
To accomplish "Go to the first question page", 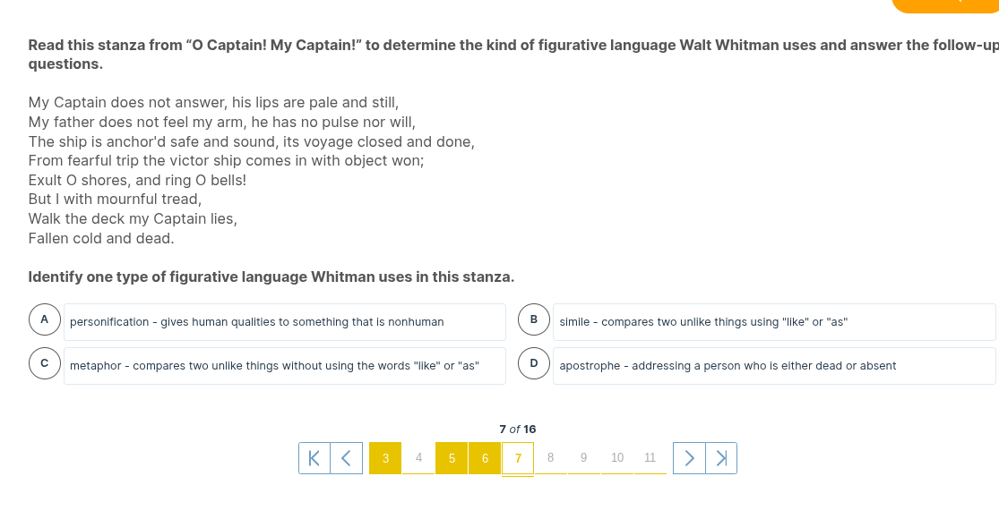I will [x=314, y=458].
